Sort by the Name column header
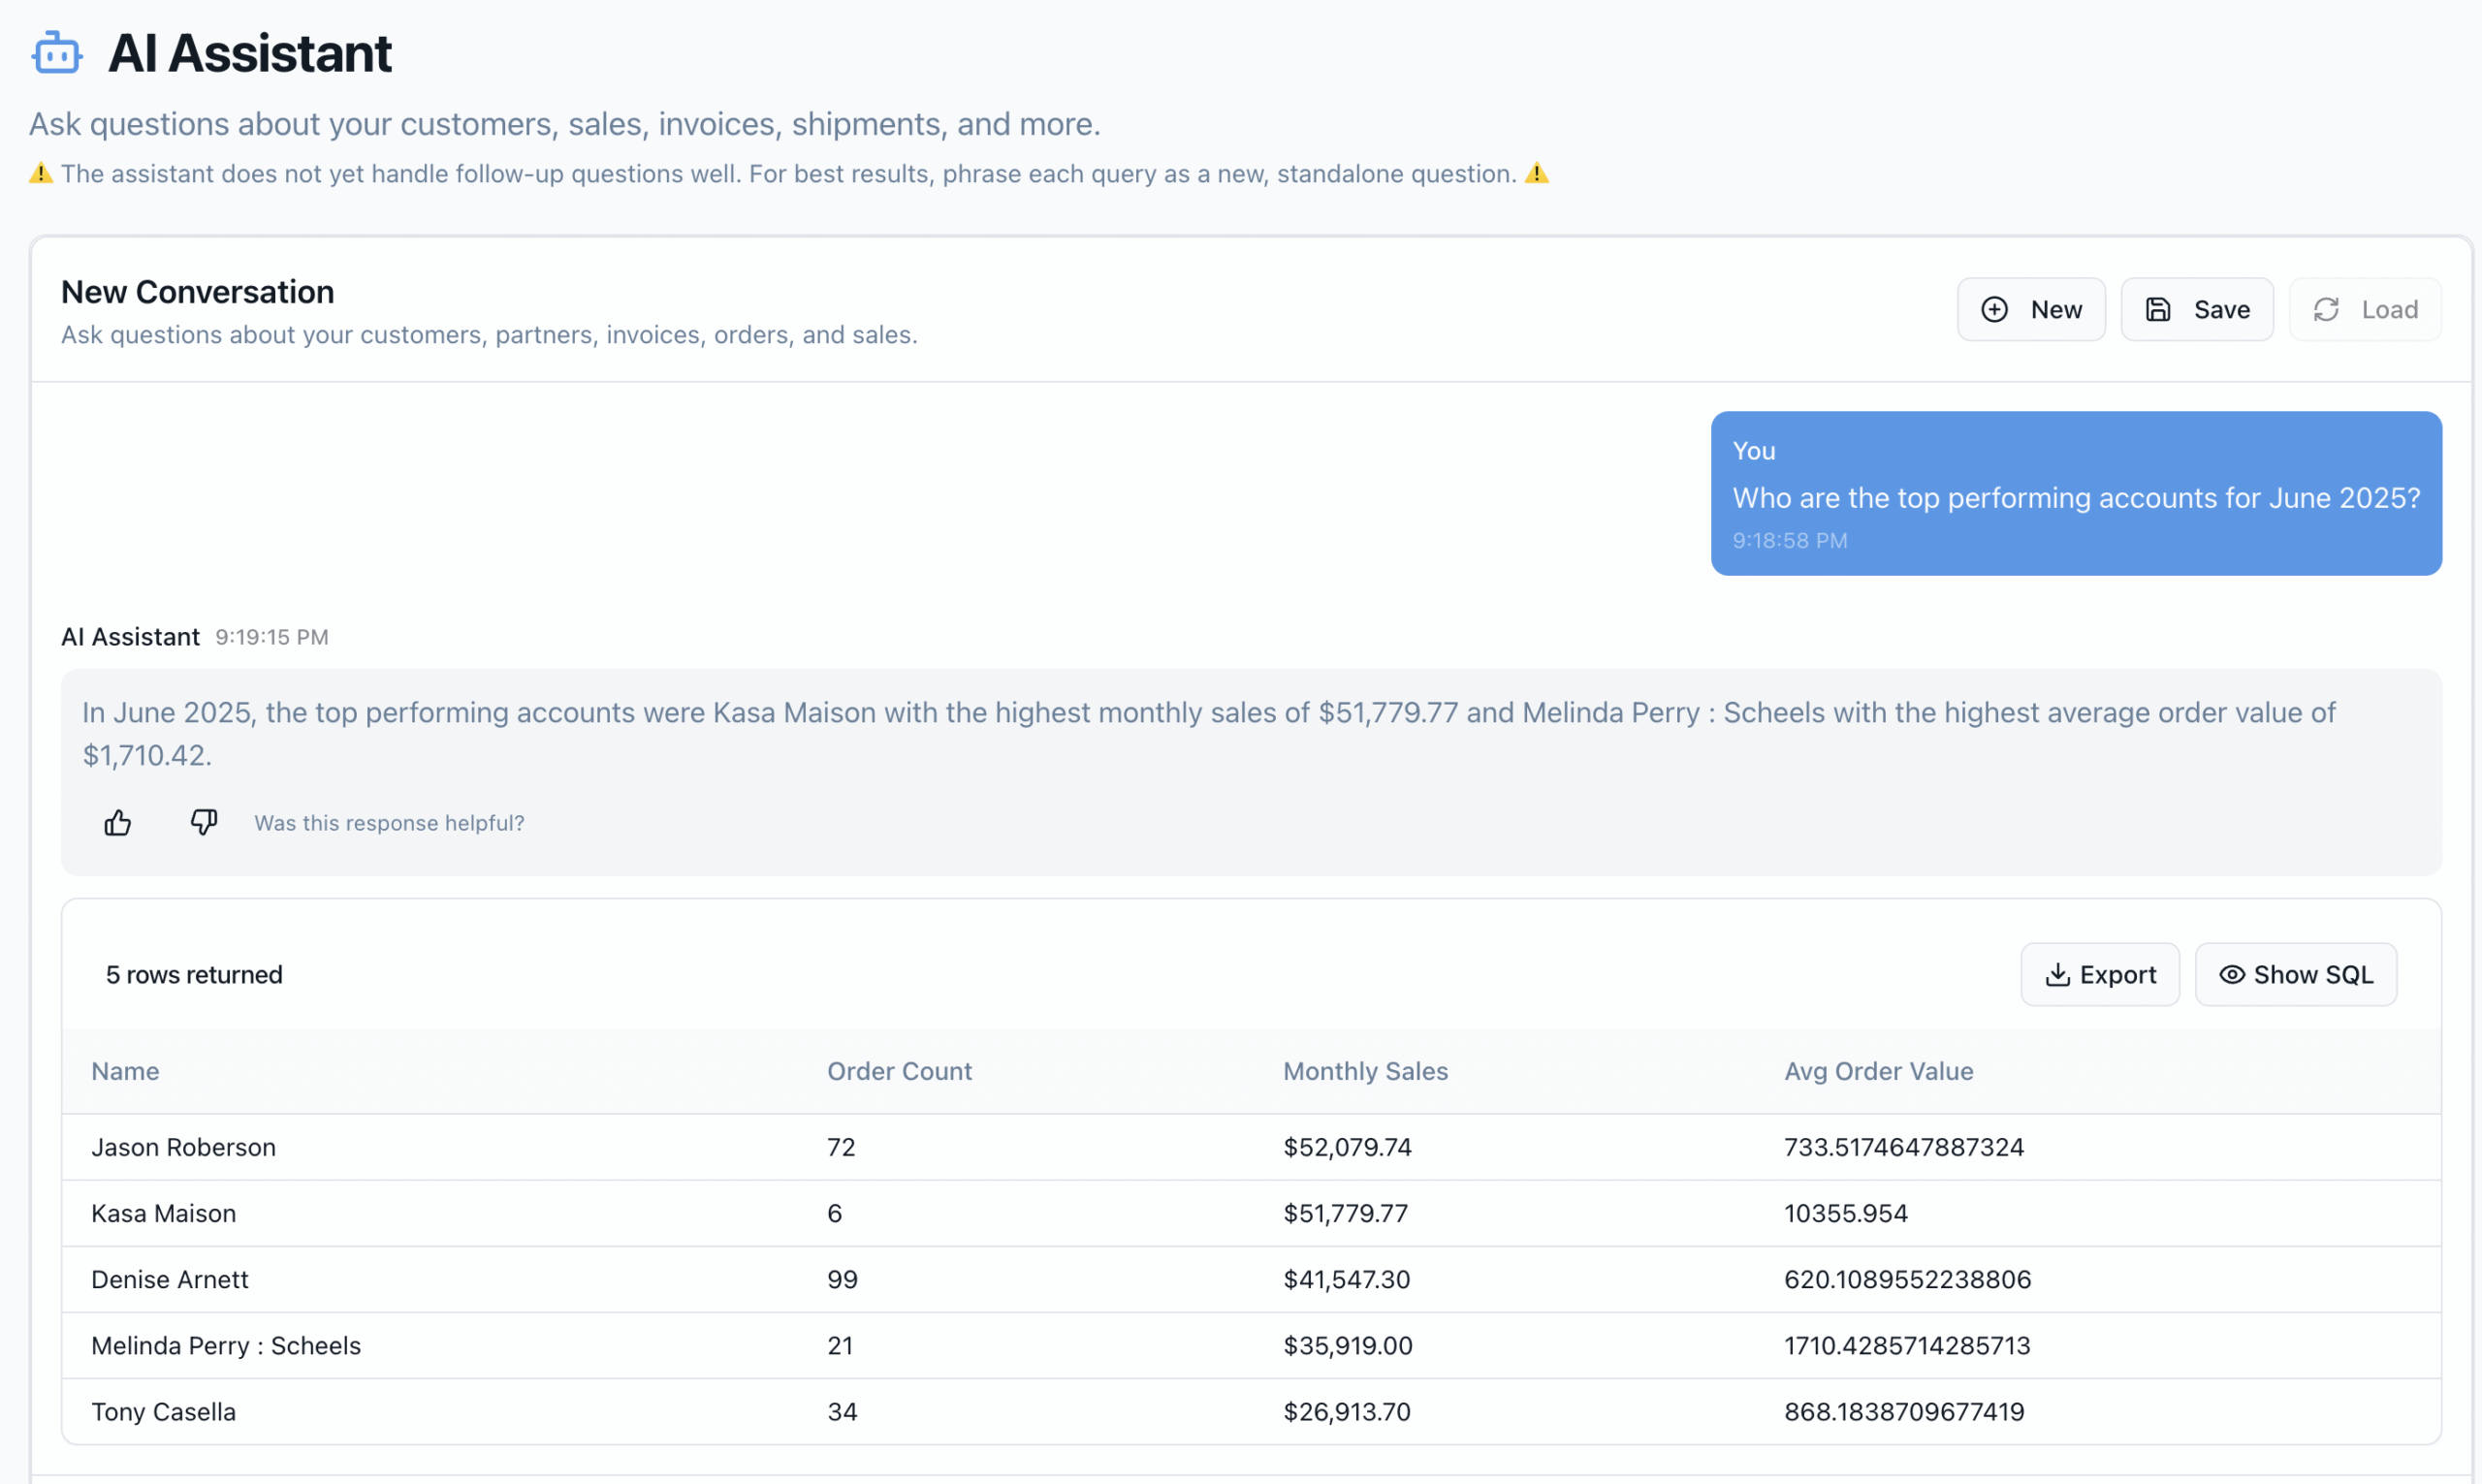The height and width of the screenshot is (1484, 2482). coord(125,1071)
